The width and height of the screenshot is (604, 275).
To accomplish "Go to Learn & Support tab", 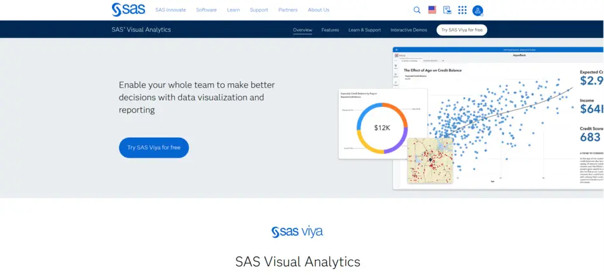I will coord(365,30).
